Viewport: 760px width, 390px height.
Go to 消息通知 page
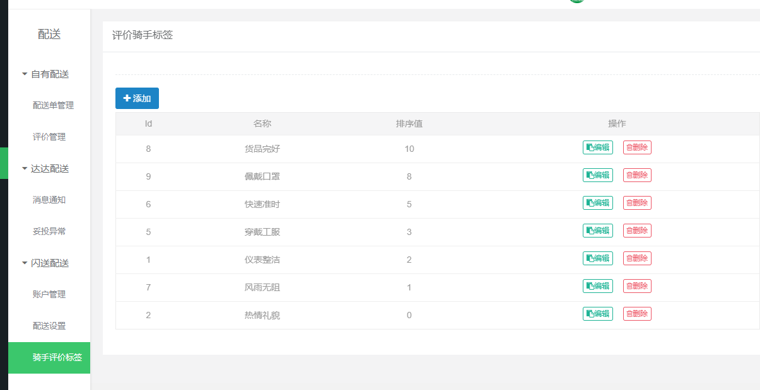[49, 200]
